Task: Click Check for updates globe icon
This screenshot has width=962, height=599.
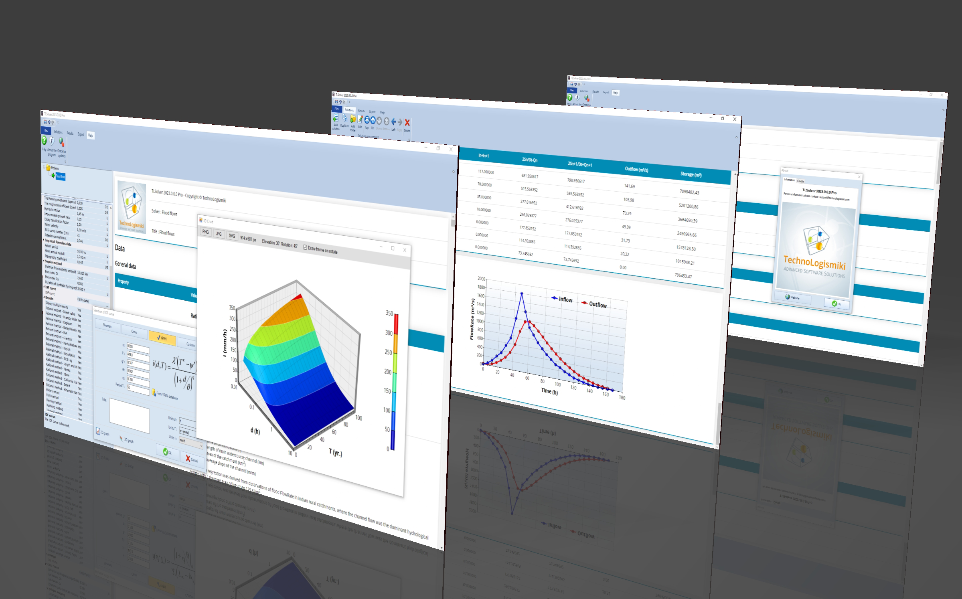Action: [61, 142]
